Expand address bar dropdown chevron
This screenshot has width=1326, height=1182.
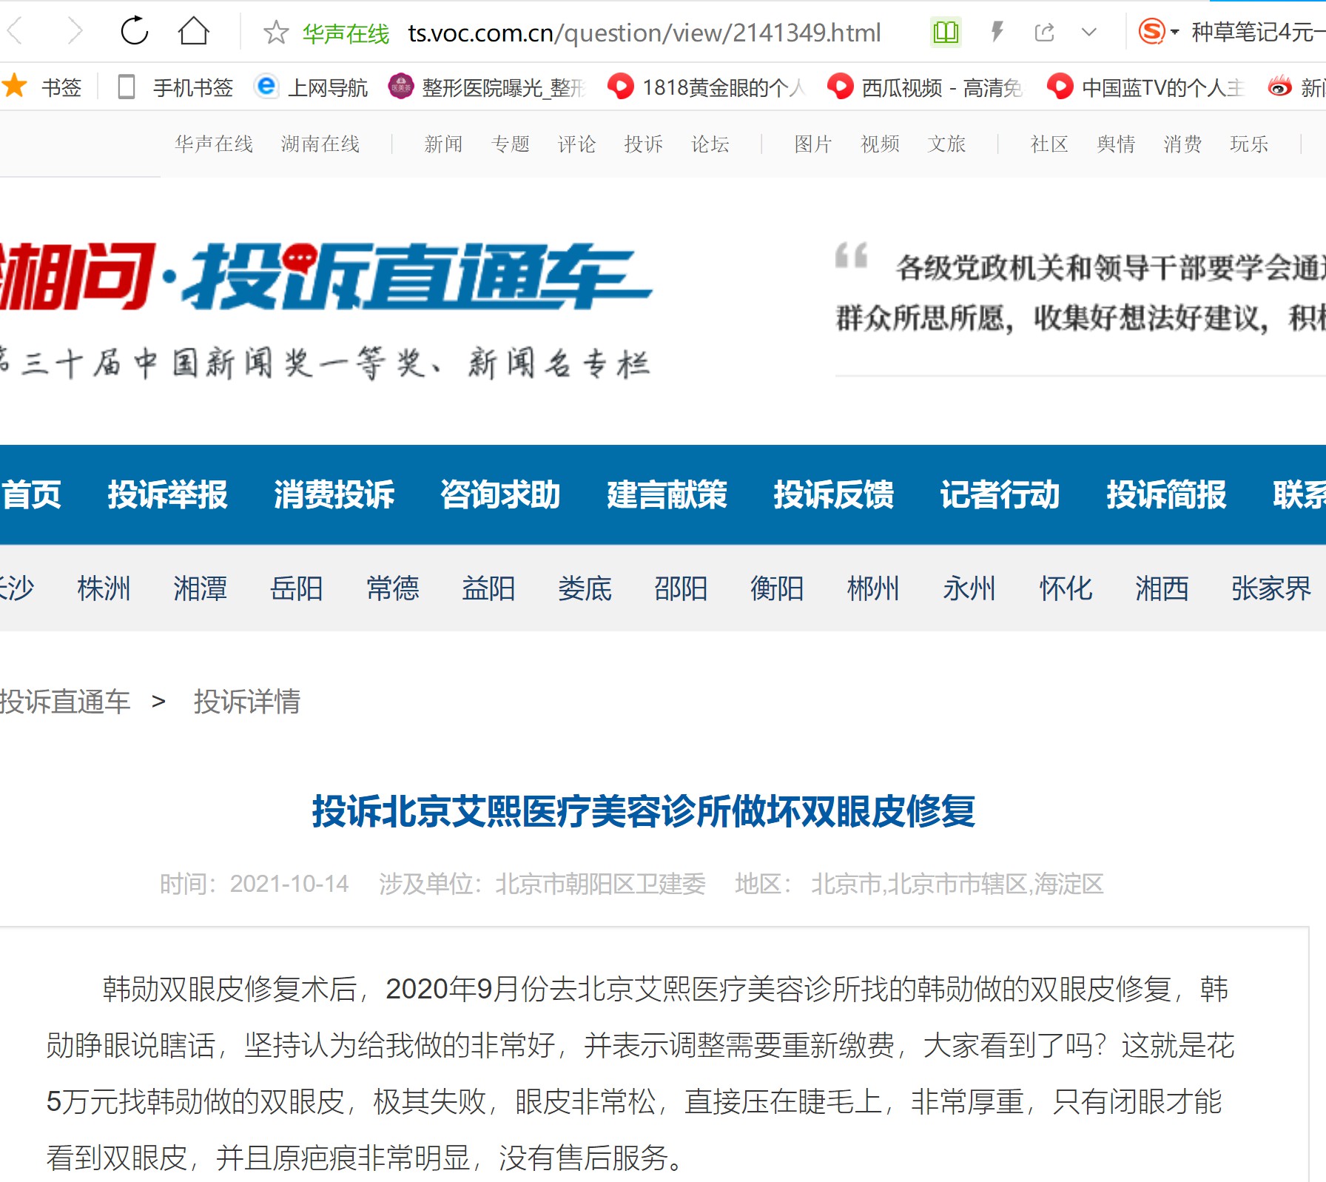click(x=1089, y=33)
